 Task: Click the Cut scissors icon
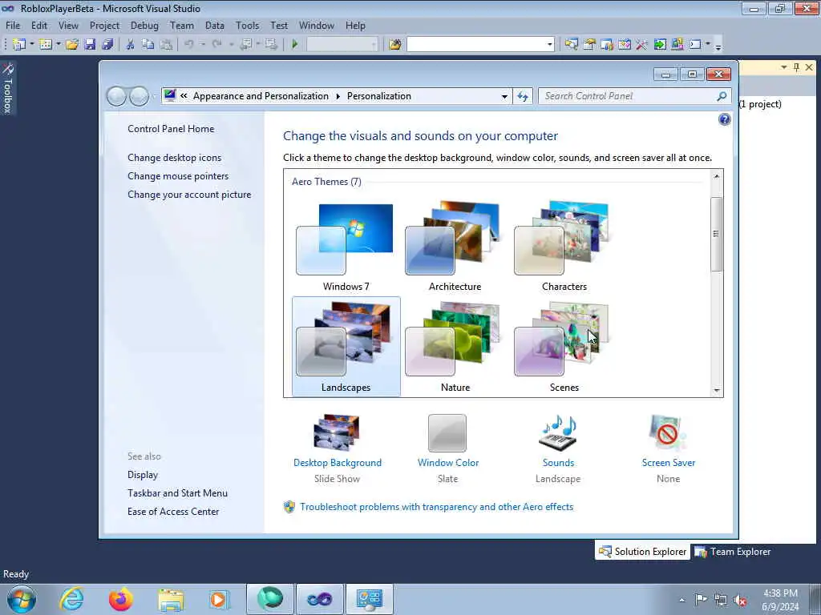point(131,45)
